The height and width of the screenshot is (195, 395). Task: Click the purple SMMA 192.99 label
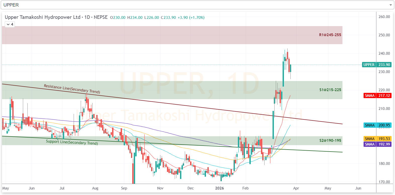[377, 144]
